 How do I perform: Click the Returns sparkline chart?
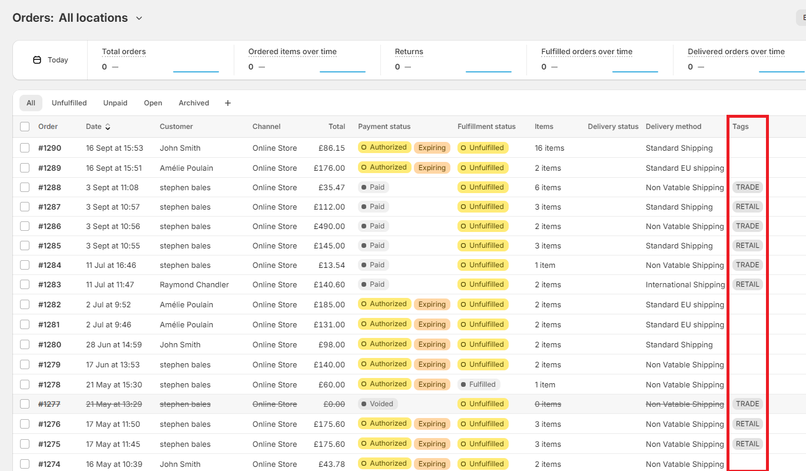(488, 69)
